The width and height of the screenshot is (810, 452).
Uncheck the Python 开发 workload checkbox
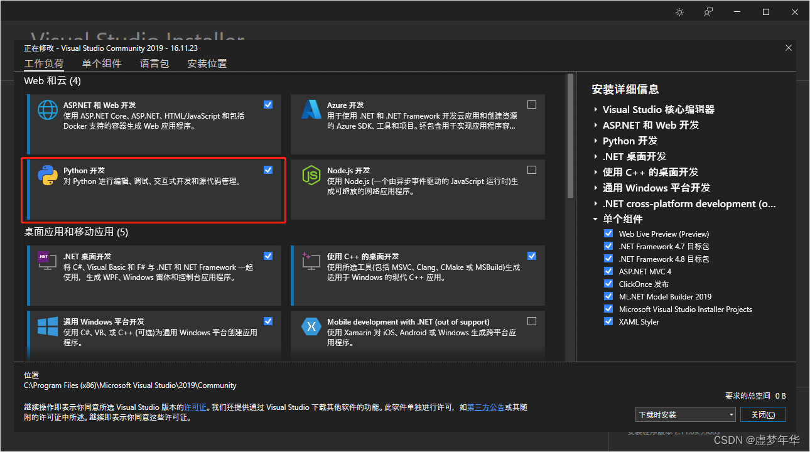click(x=268, y=169)
